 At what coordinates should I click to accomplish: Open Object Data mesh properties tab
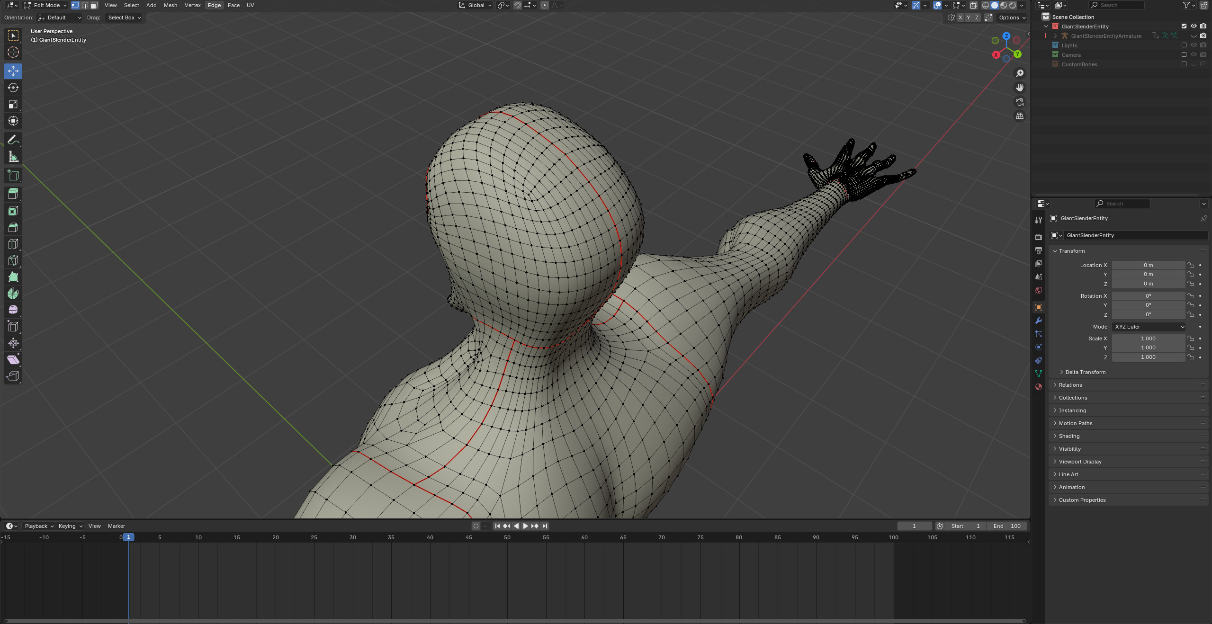click(1039, 374)
